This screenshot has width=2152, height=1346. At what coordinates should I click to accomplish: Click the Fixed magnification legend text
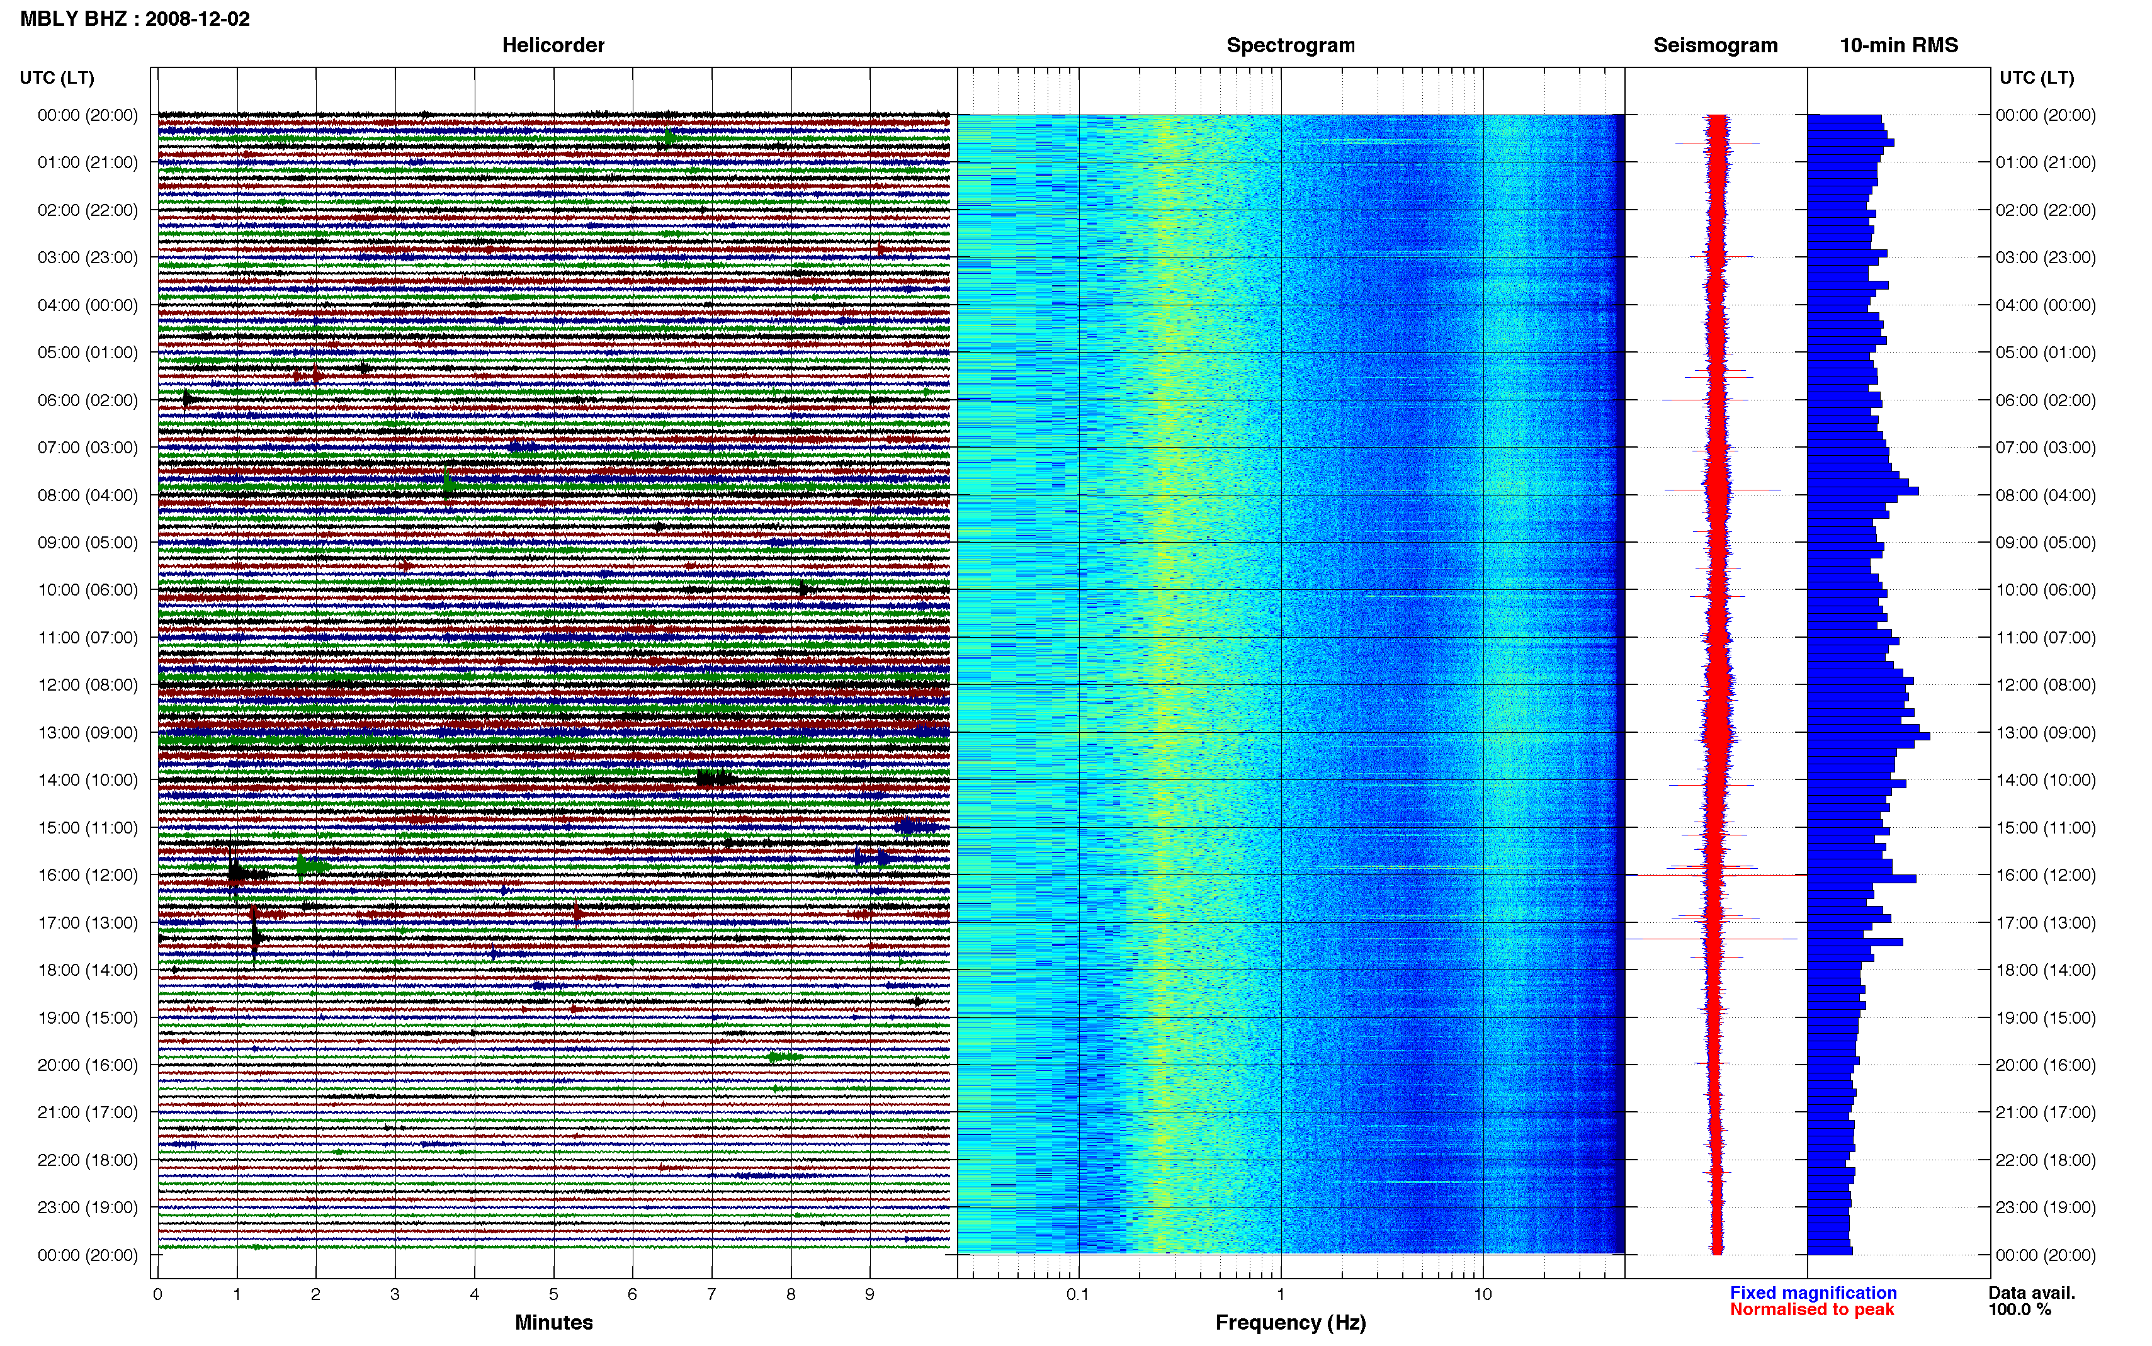click(x=1813, y=1292)
